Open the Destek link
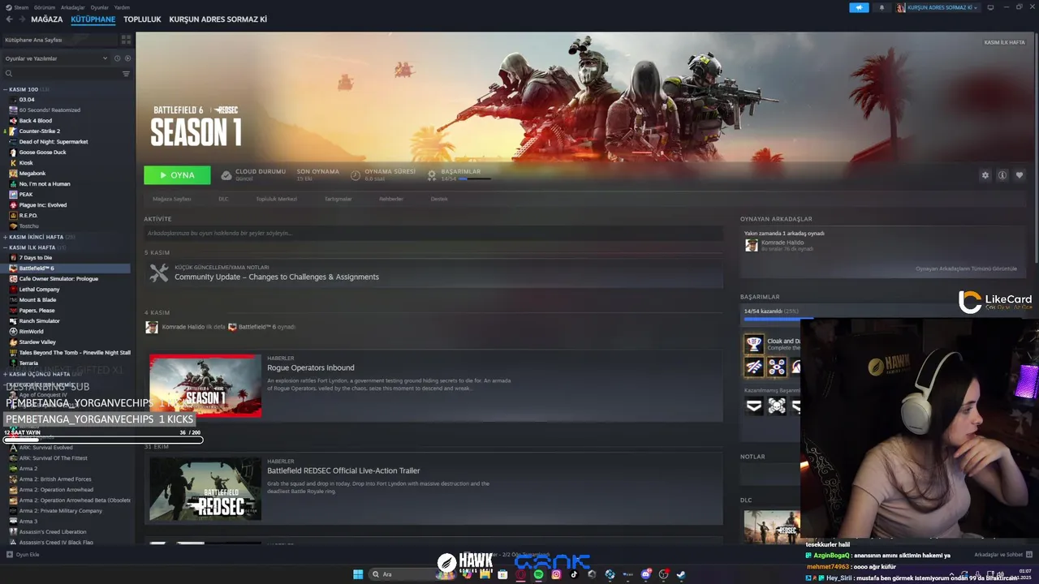This screenshot has height=584, width=1039. [439, 199]
